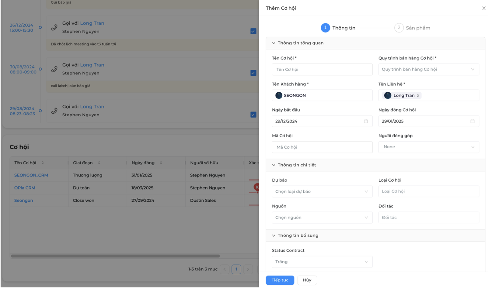Screen dimensions: 488x288
Task: Collapse Thông tin bổ sung section
Action: [274, 235]
